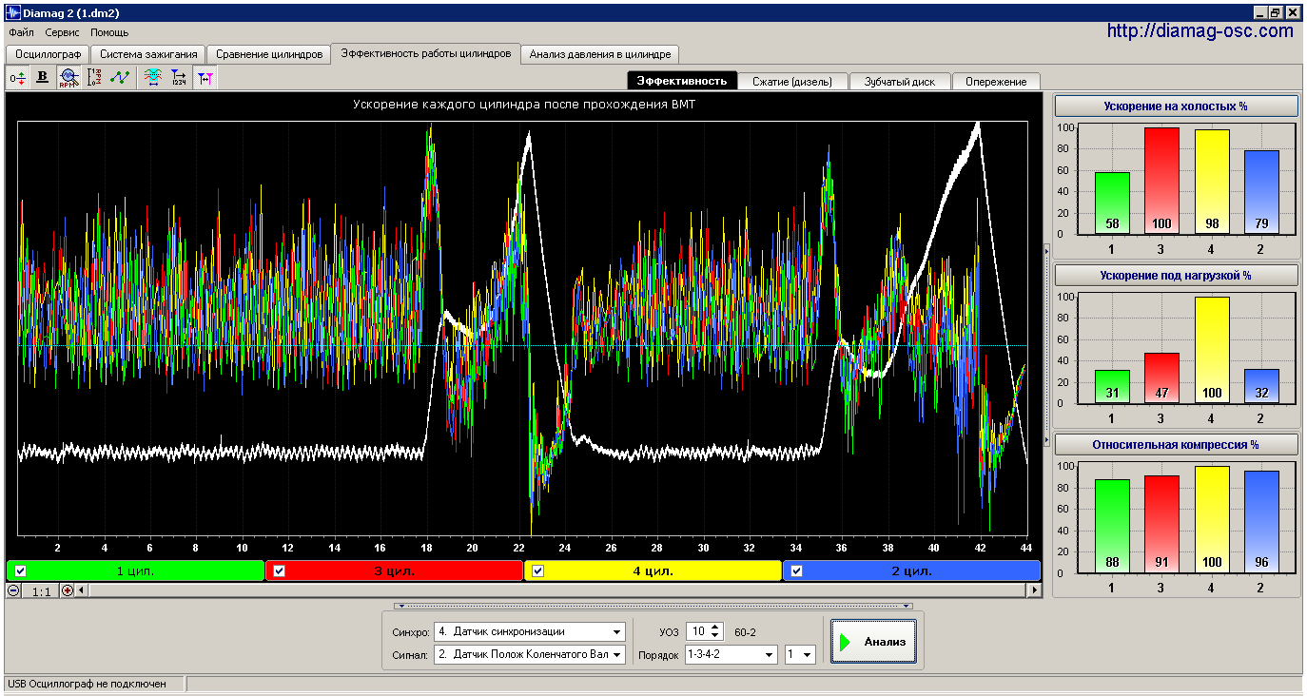Open the Сервис menu
This screenshot has height=696, width=1307.
pos(63,32)
